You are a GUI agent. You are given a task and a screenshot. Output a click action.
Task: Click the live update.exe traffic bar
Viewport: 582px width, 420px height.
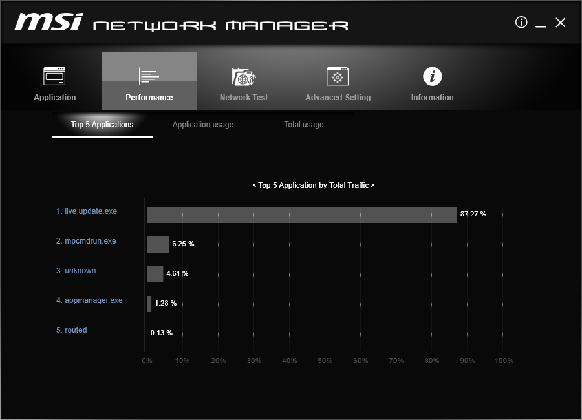[302, 215]
